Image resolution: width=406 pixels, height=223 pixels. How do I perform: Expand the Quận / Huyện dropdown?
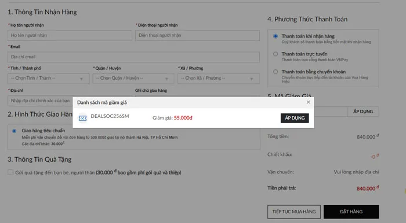click(133, 79)
